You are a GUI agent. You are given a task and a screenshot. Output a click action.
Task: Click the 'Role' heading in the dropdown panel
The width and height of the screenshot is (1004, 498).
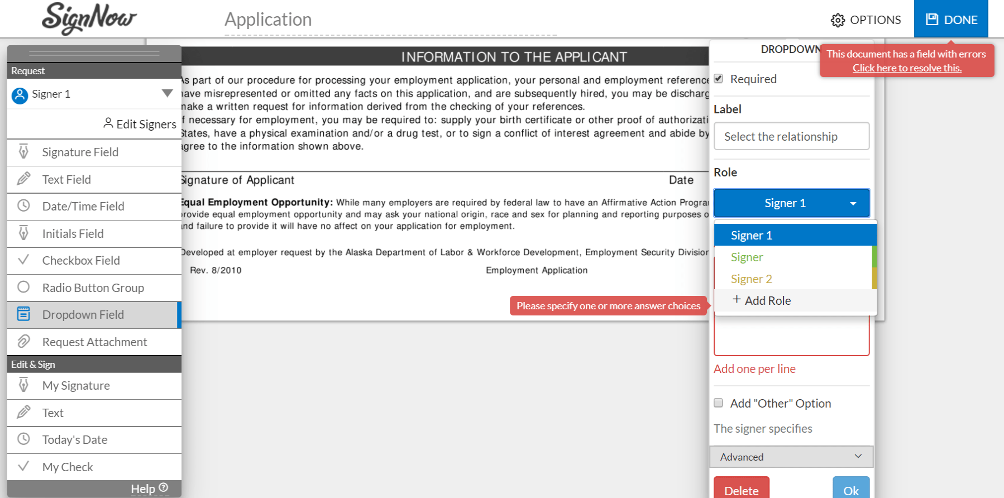(x=725, y=173)
